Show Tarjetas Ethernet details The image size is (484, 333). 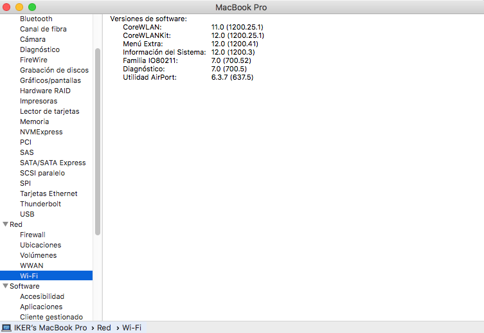49,194
